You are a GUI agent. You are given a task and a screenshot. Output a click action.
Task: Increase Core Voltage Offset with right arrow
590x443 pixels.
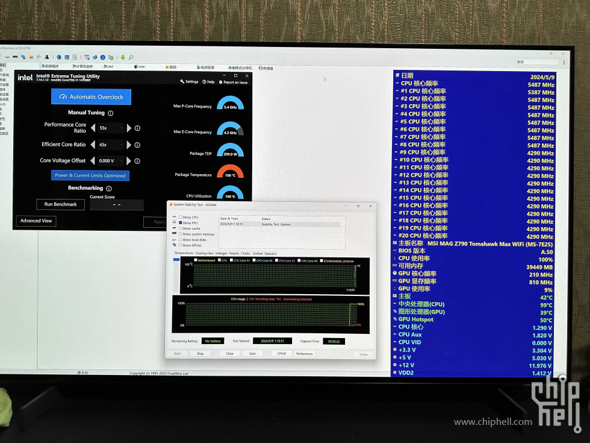click(x=129, y=161)
